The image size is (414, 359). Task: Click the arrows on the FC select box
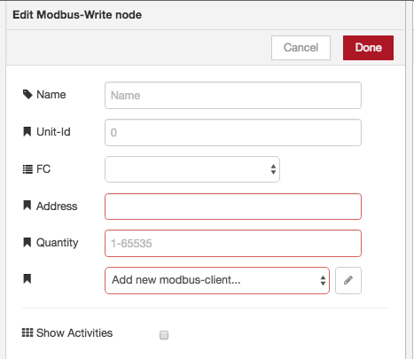[273, 169]
